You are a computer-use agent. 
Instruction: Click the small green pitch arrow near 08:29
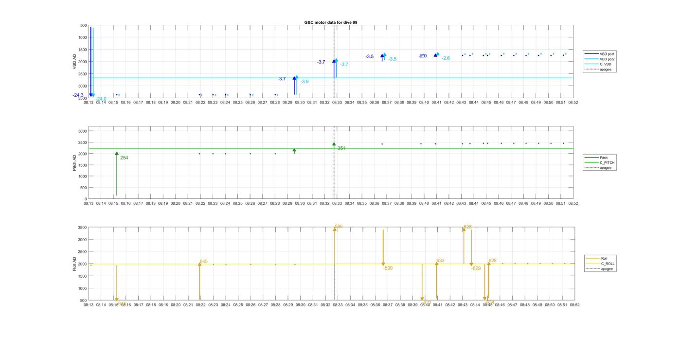294,151
